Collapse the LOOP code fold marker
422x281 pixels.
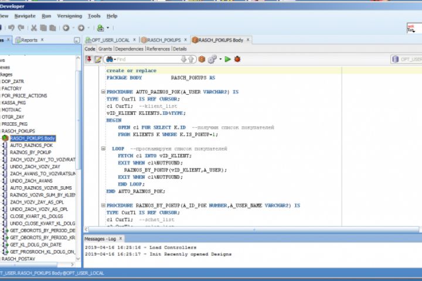coord(103,149)
